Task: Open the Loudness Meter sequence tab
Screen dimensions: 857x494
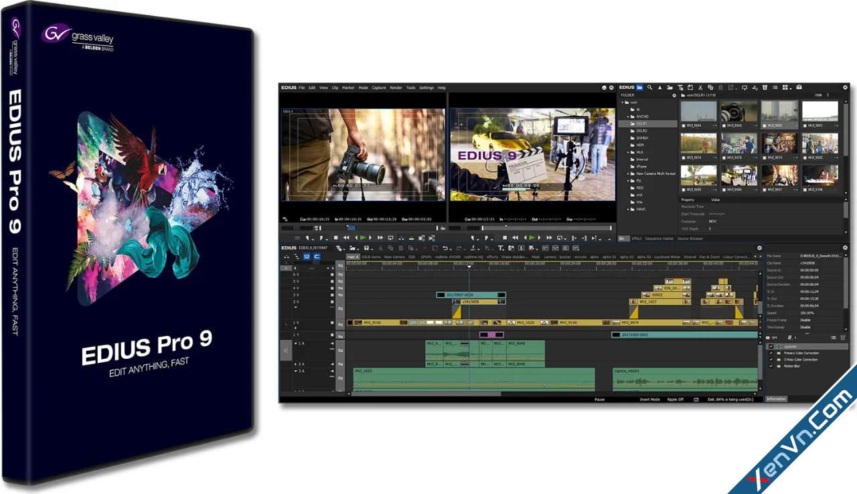Action: pyautogui.click(x=667, y=256)
